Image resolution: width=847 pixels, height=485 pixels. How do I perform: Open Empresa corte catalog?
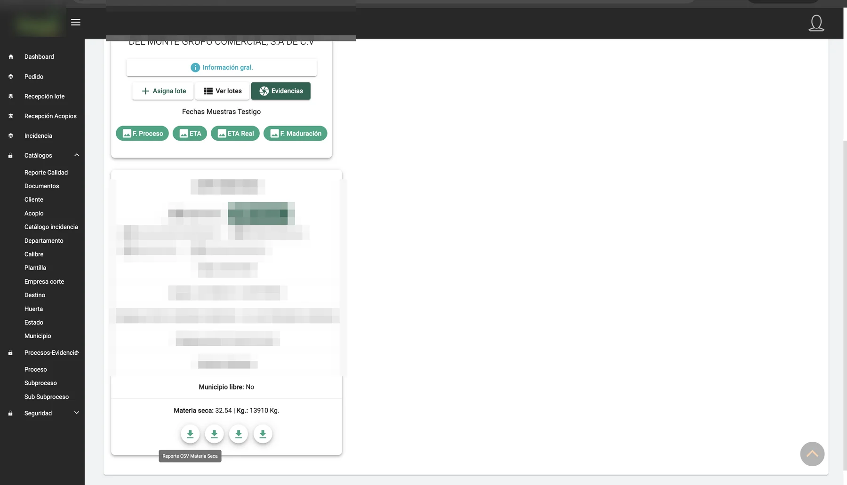point(44,282)
